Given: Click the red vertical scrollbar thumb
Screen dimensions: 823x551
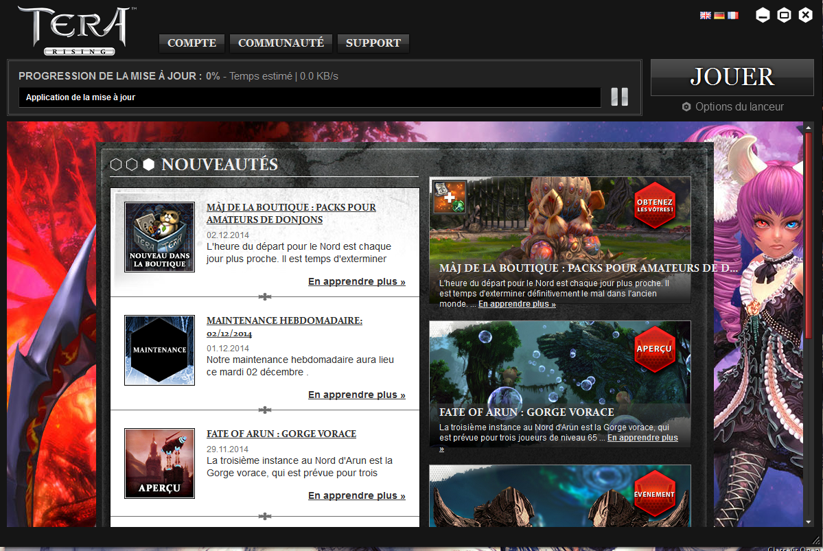Looking at the screenshot, I should (809, 236).
